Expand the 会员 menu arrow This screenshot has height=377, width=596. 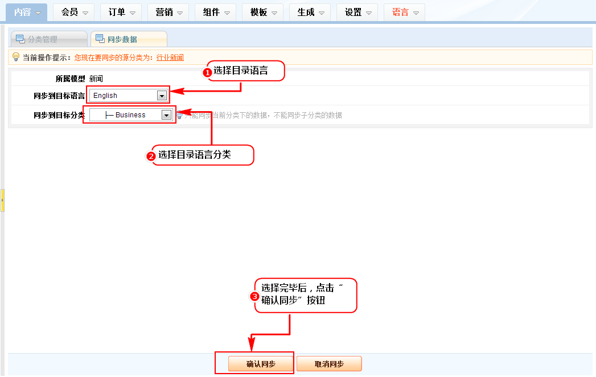pos(85,13)
